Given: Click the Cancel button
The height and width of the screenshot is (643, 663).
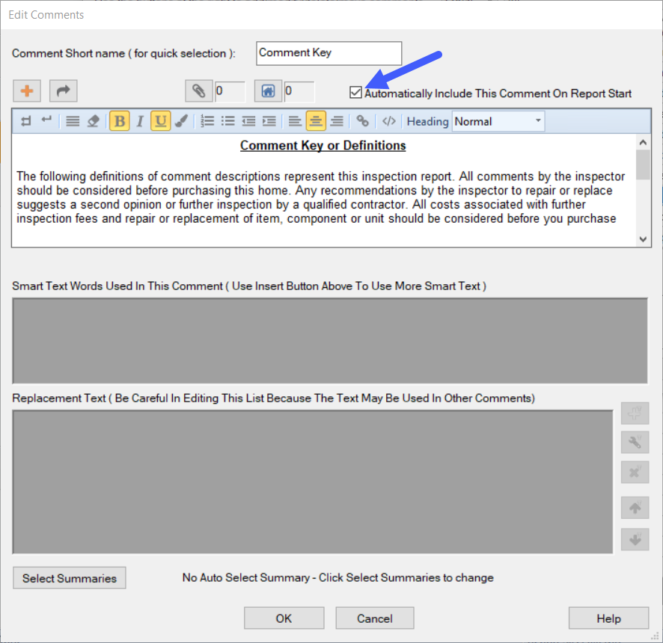Looking at the screenshot, I should pos(375,618).
